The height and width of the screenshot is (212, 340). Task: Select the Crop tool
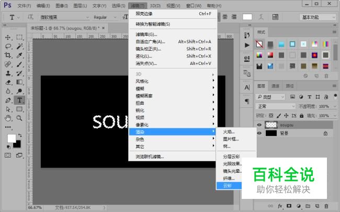coord(8,55)
